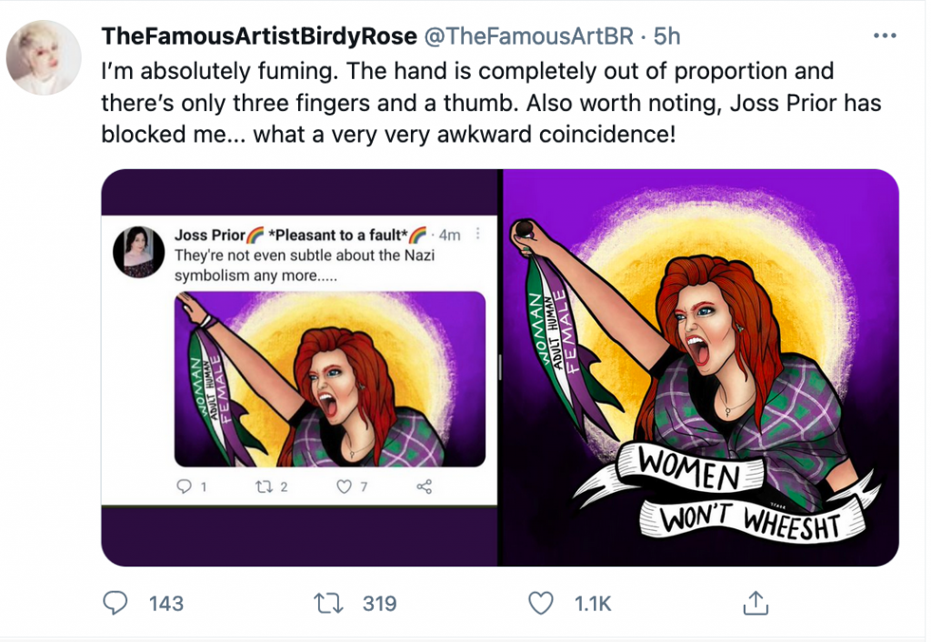Click the embedded screenshot's three-dot menu

(479, 235)
